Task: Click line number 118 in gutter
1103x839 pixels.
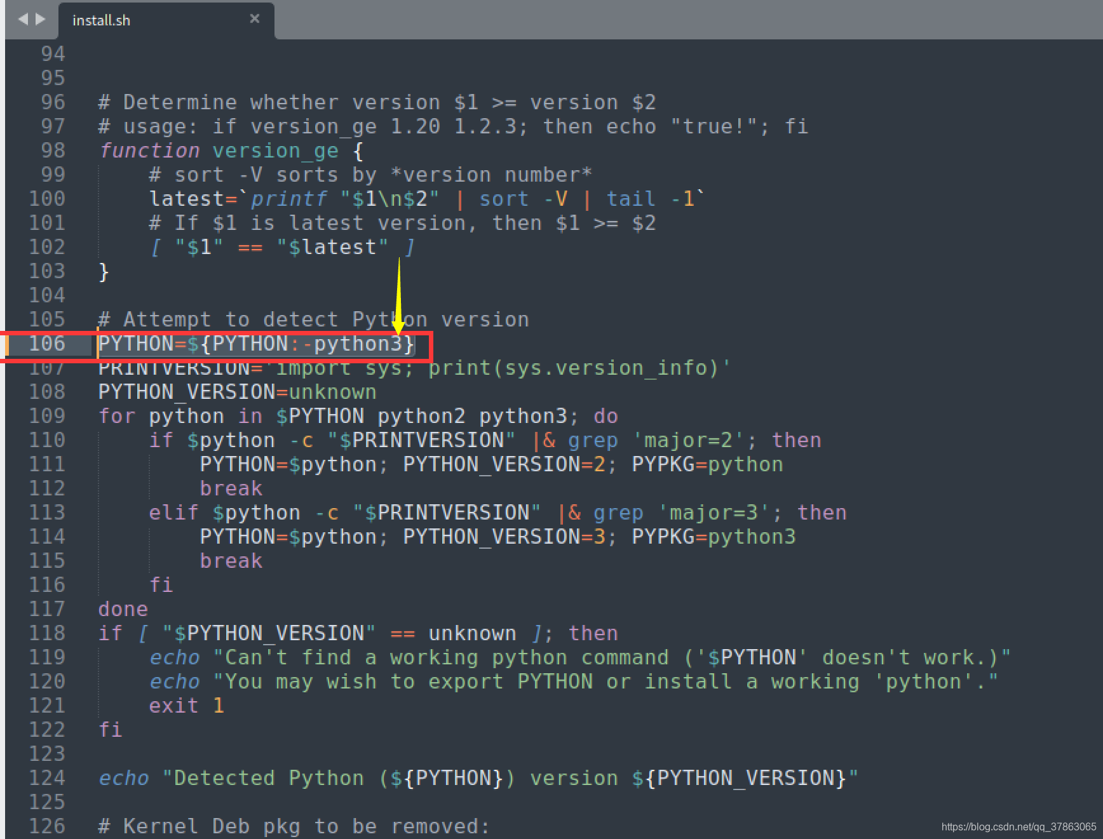Action: coord(47,633)
